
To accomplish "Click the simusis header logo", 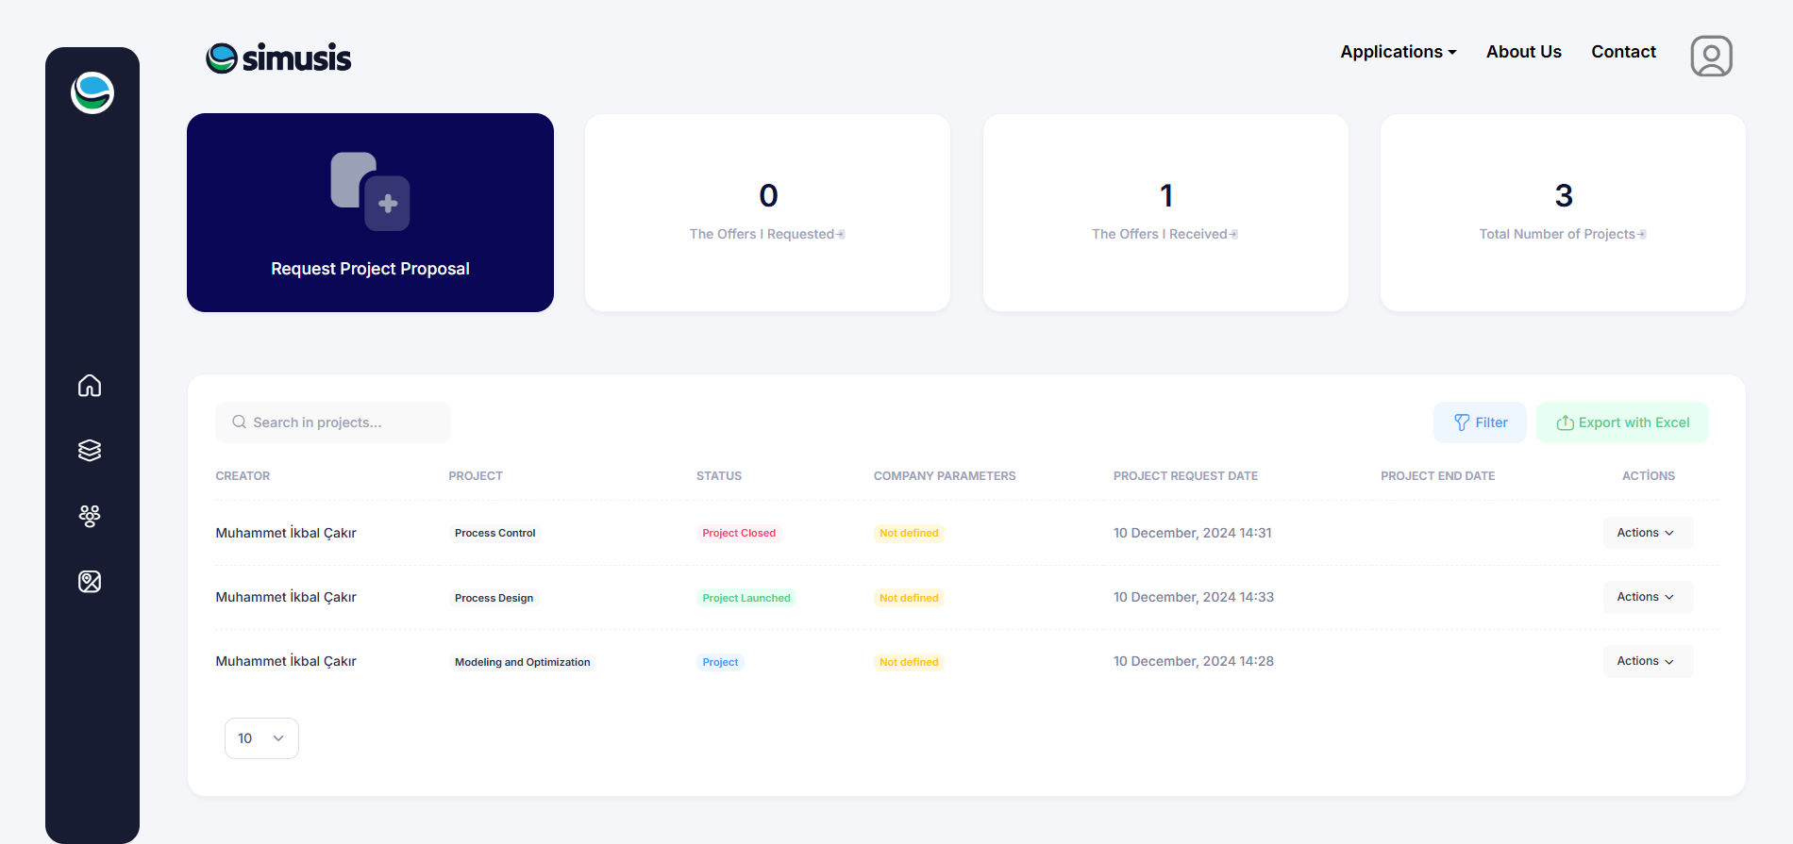I will pos(278,58).
